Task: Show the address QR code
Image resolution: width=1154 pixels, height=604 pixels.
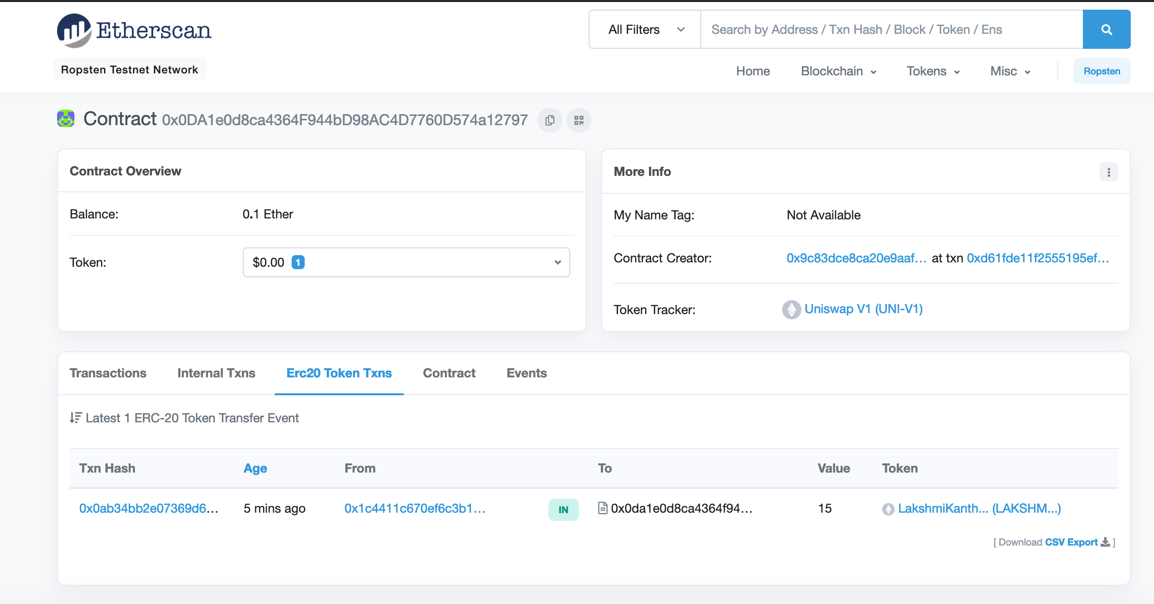Action: coord(579,120)
